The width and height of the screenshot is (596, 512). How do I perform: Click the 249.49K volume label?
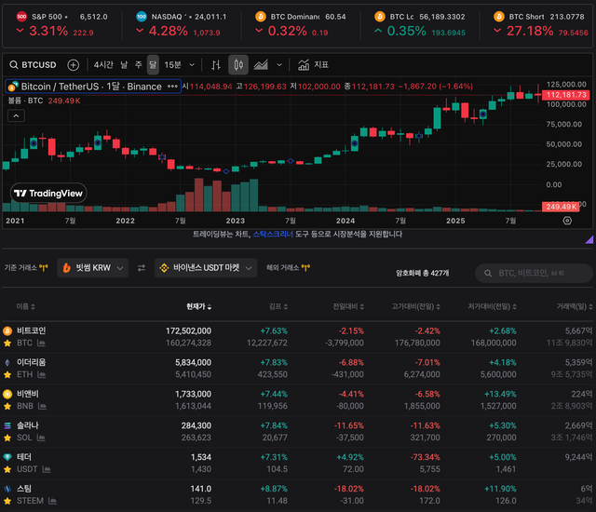561,207
